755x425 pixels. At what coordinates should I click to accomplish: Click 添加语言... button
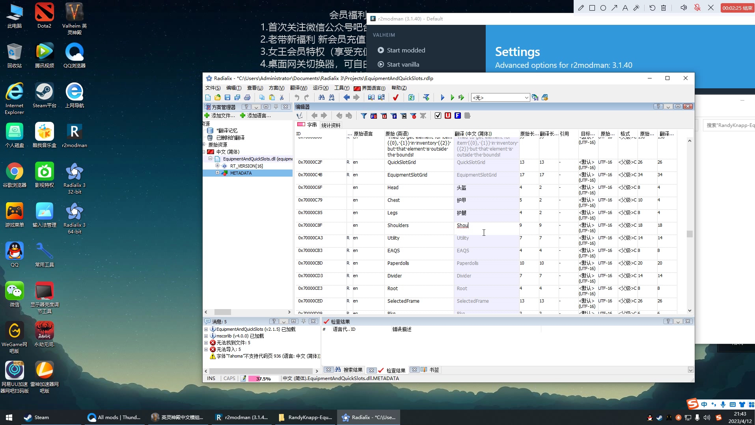(x=255, y=116)
